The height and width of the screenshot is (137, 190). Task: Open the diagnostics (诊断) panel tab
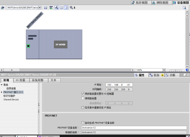click(172, 75)
